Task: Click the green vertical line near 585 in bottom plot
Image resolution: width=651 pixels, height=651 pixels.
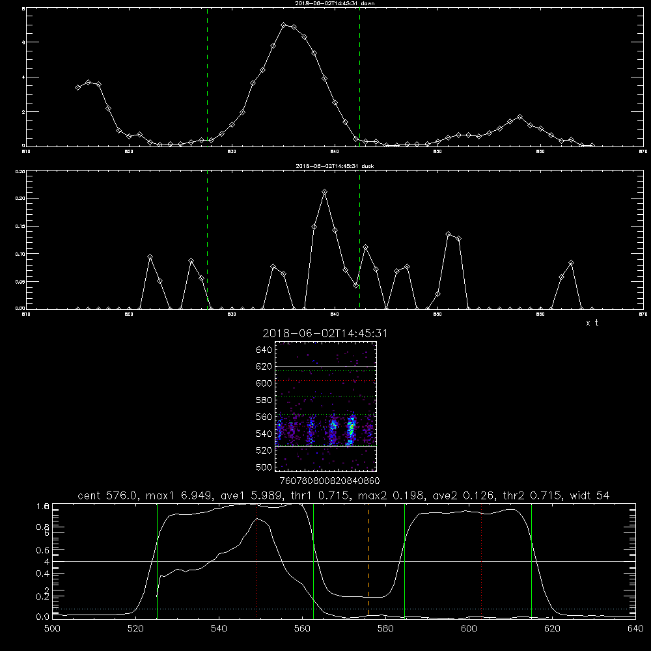Action: point(404,561)
